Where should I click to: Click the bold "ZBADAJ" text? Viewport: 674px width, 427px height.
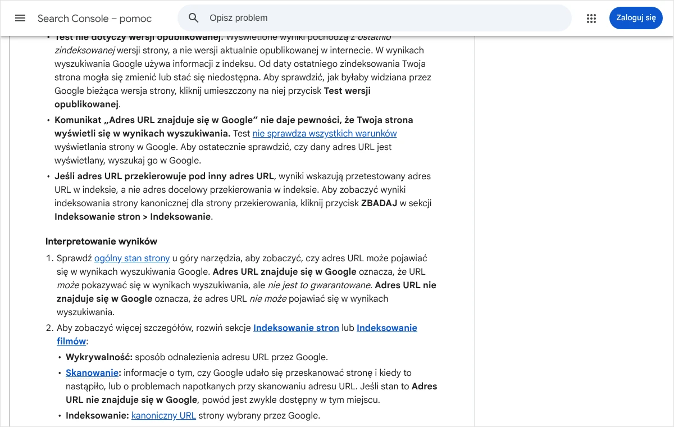(380, 203)
